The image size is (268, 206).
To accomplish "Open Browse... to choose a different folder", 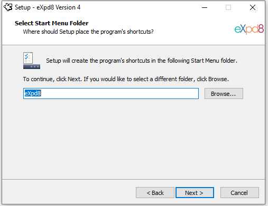I will (224, 94).
